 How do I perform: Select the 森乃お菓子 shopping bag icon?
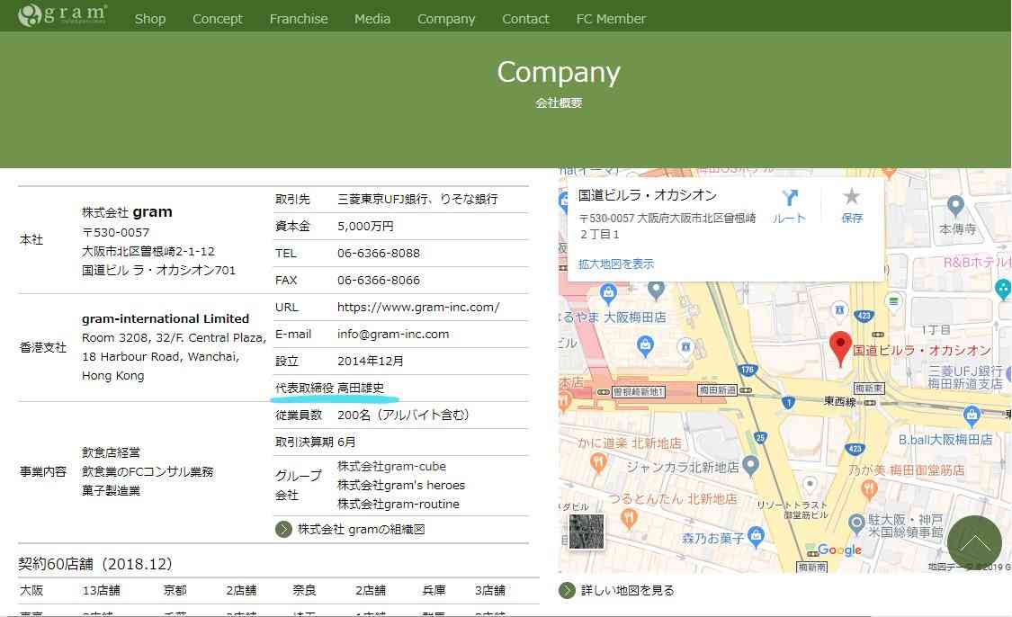pos(756,536)
